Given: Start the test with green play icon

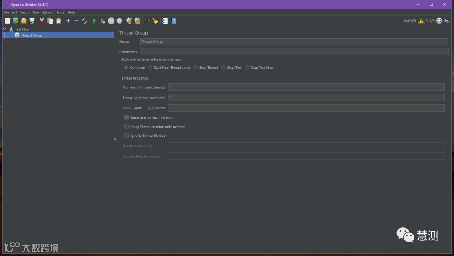Looking at the screenshot, I should [94, 21].
